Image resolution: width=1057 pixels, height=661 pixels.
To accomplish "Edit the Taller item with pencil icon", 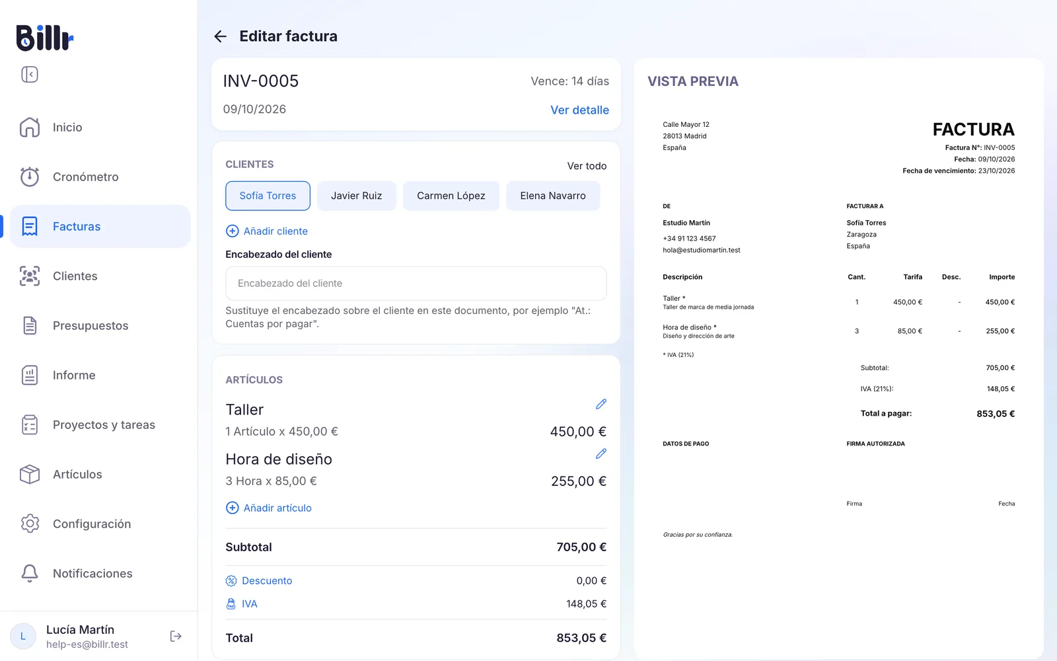I will point(601,404).
